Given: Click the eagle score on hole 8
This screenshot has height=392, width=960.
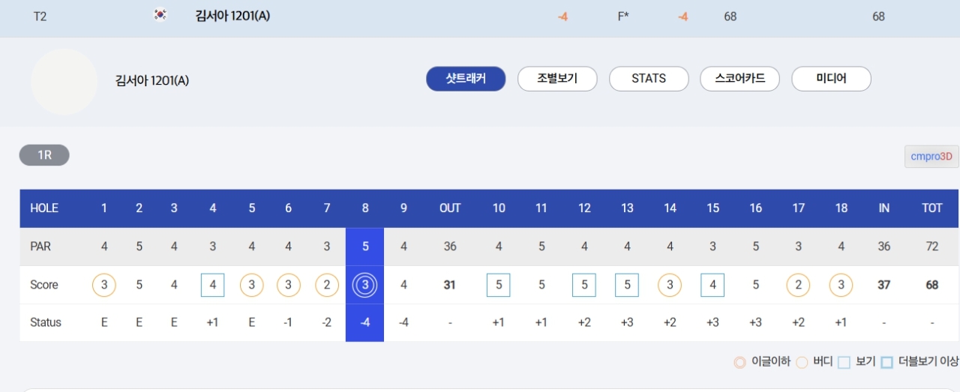Looking at the screenshot, I should [365, 285].
